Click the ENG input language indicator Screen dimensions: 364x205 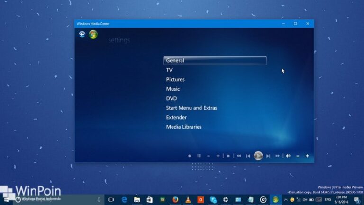point(328,200)
